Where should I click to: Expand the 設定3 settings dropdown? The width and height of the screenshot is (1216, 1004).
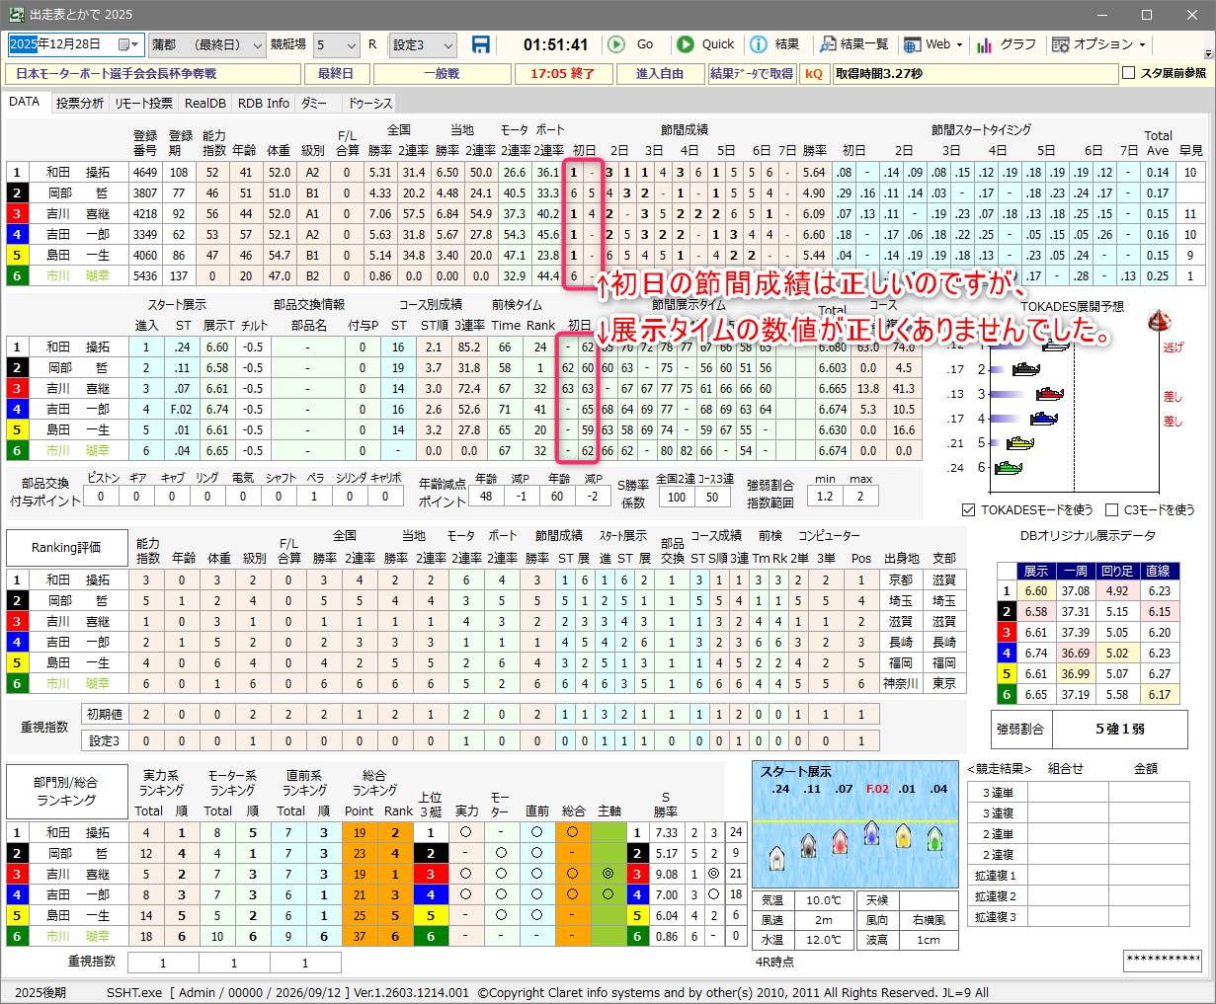[x=447, y=44]
